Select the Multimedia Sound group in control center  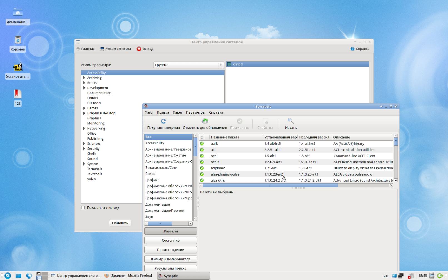point(92,159)
